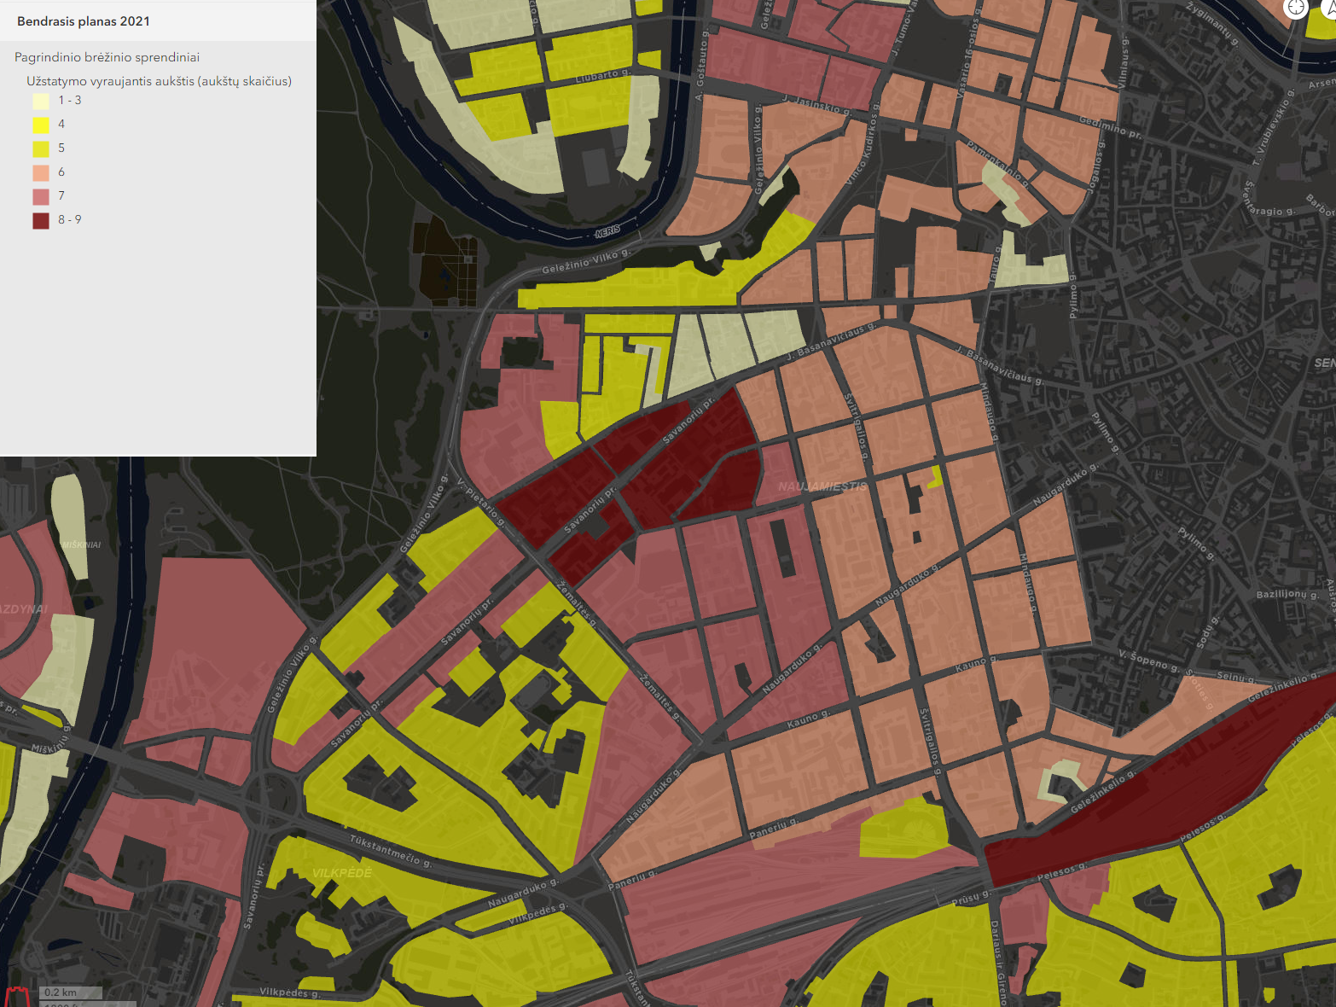The image size is (1336, 1007).
Task: Click the MIŠKINIAI area label
Action: (82, 544)
